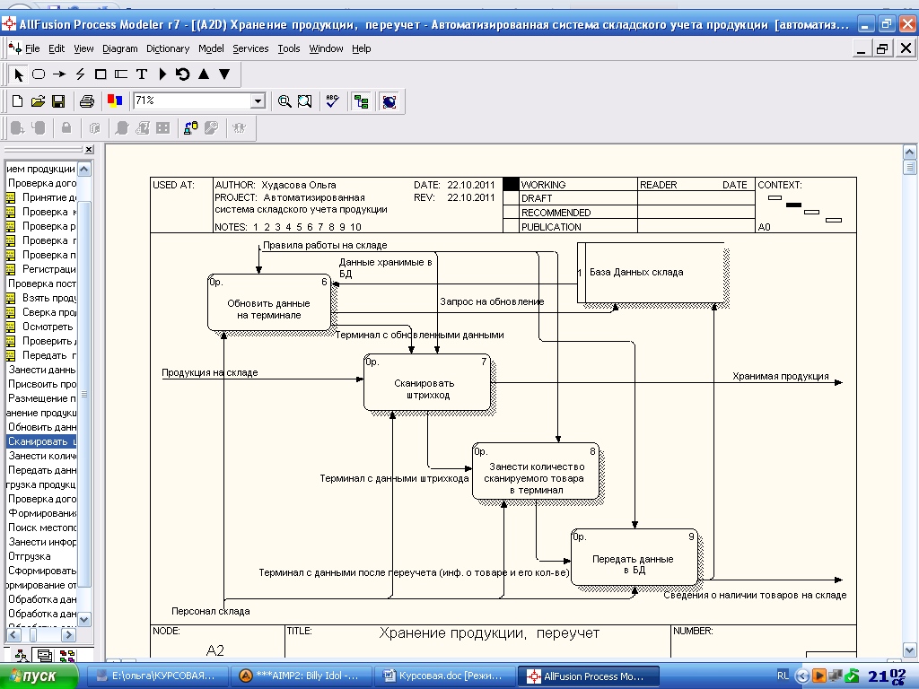
Task: Toggle the Model Explorer tree button
Action: click(361, 101)
